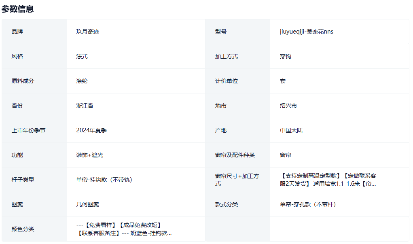Select the province value 浙江省
The height and width of the screenshot is (244, 413).
(x=85, y=106)
